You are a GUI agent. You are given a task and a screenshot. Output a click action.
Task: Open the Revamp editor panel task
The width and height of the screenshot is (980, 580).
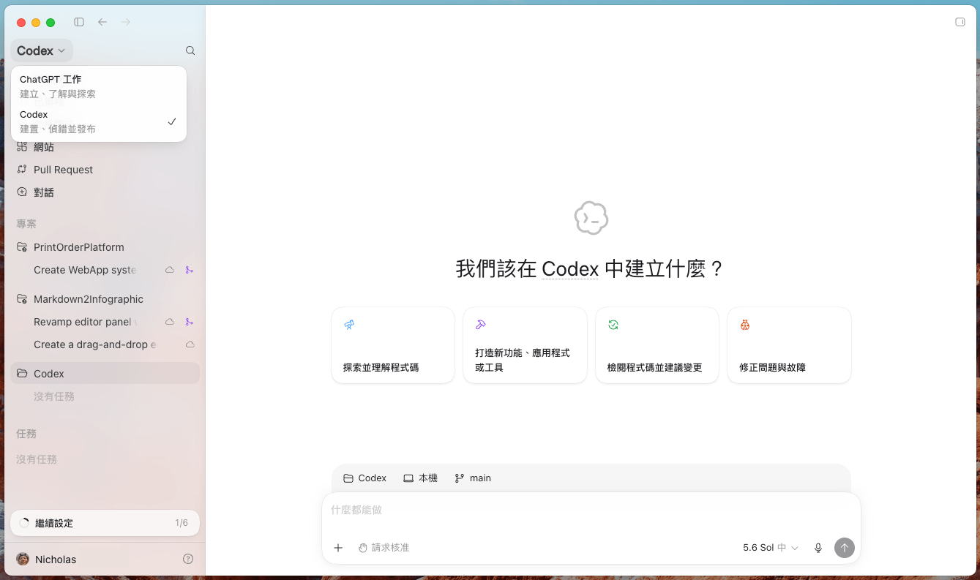point(85,322)
